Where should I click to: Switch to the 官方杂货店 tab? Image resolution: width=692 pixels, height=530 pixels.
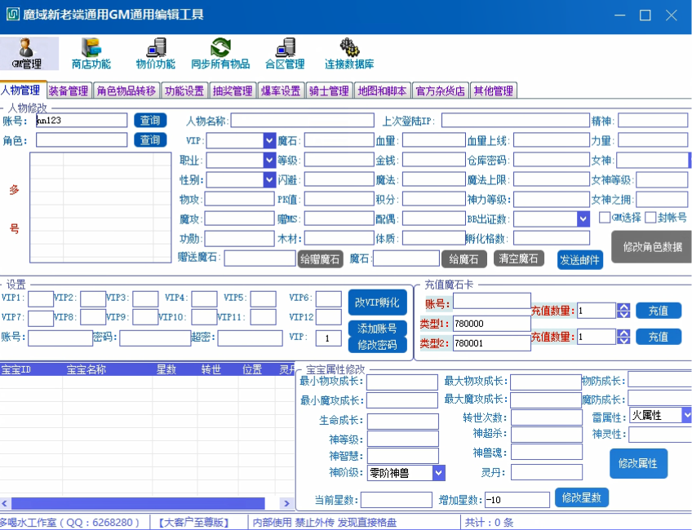click(x=441, y=91)
